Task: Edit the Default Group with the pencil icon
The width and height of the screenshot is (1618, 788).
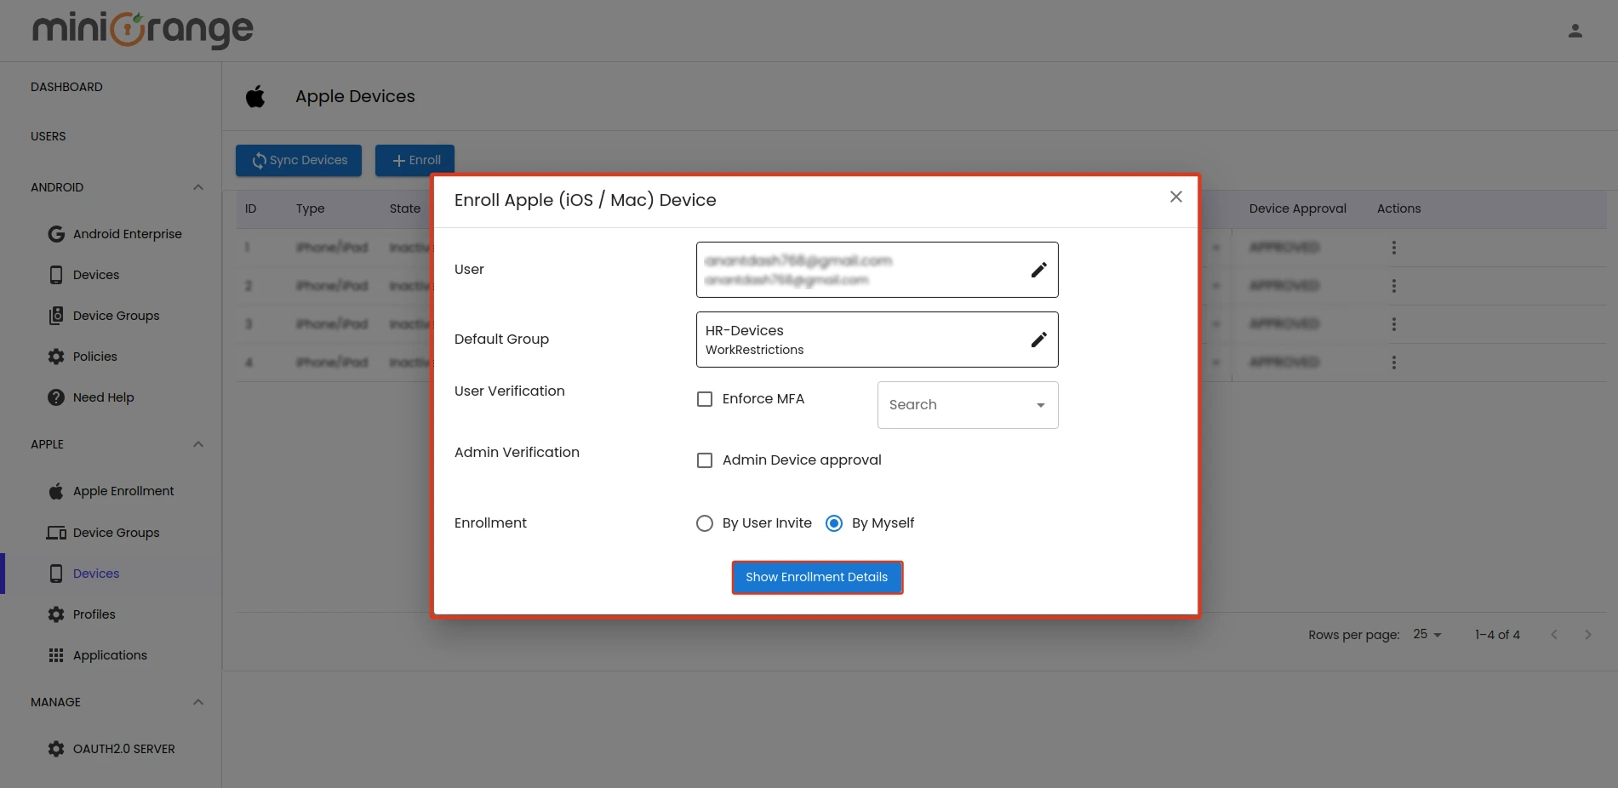Action: (x=1038, y=339)
